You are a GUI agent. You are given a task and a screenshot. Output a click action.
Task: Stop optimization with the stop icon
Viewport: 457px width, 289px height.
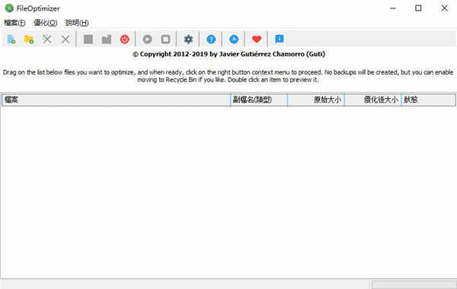click(x=165, y=39)
